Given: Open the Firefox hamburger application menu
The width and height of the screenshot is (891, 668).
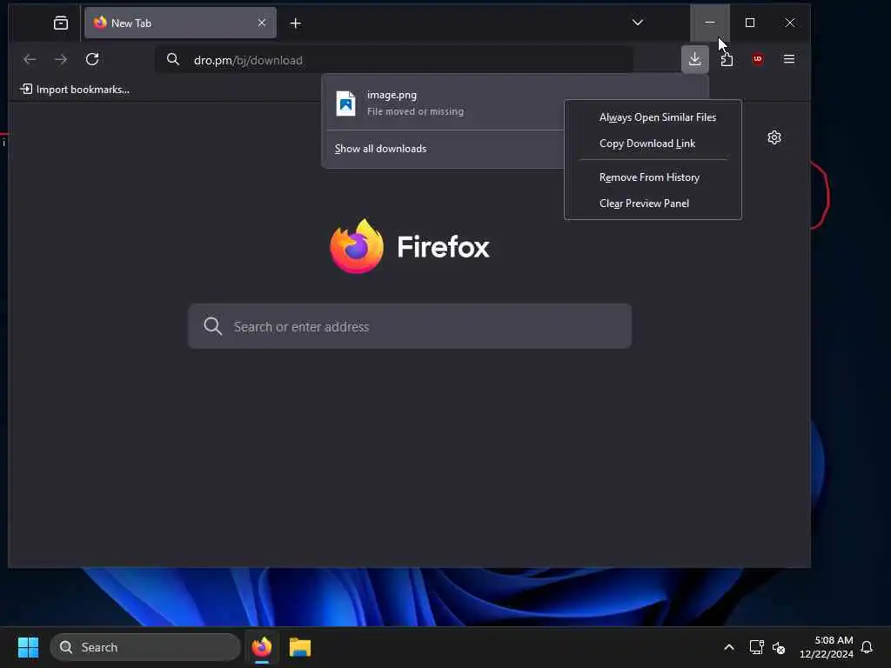Looking at the screenshot, I should click(789, 59).
